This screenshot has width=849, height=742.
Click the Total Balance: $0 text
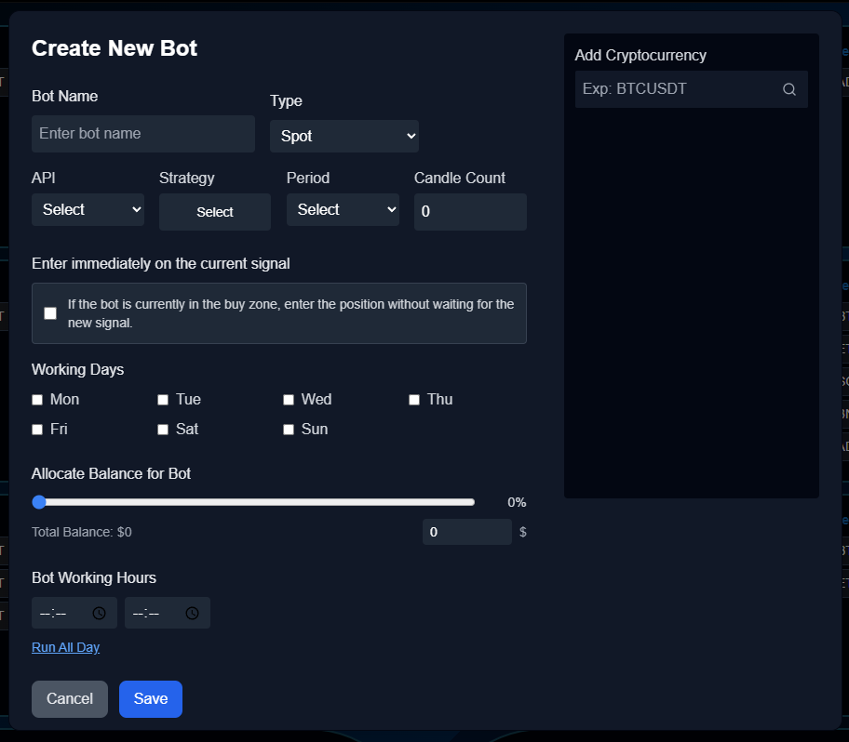pyautogui.click(x=82, y=532)
